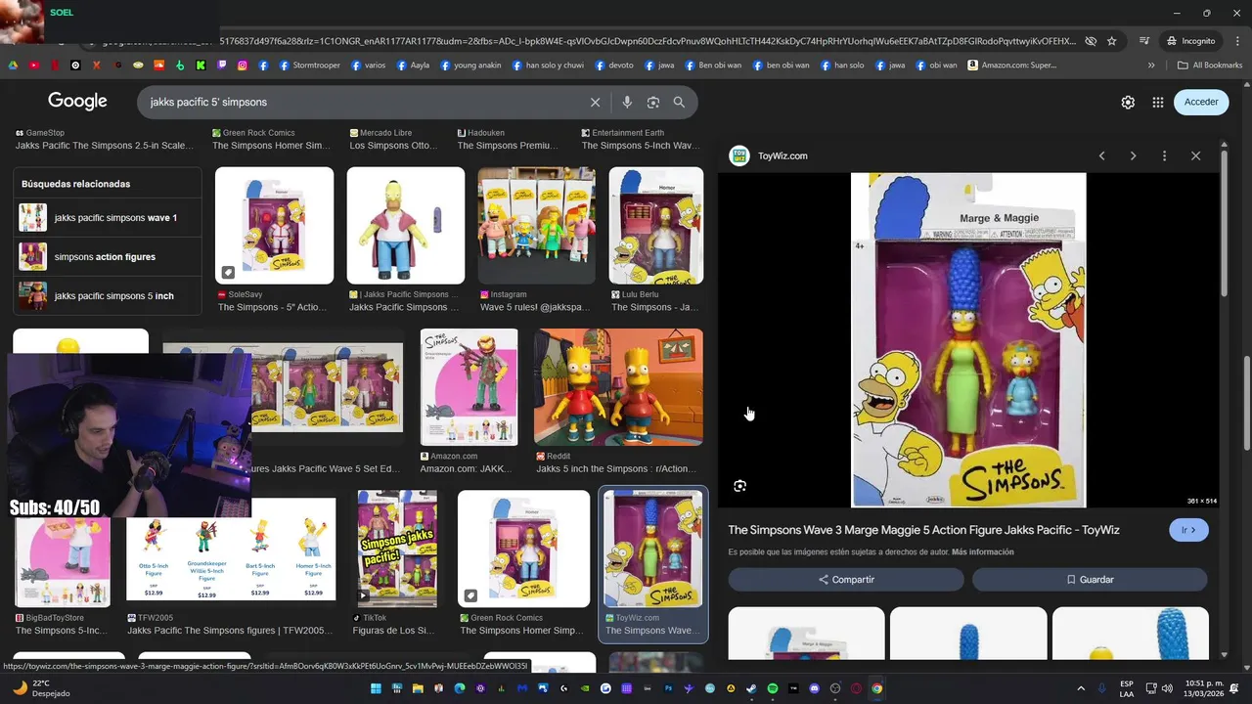This screenshot has height=704, width=1252.
Task: Open the weather widget showing 22°C
Action: click(39, 688)
